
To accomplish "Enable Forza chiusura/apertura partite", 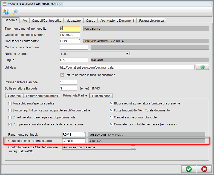I will pyautogui.click(x=10, y=103).
